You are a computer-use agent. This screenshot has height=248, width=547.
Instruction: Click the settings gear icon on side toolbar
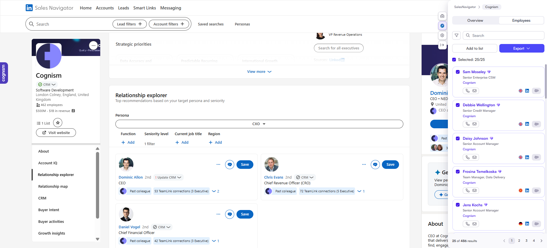pyautogui.click(x=442, y=35)
